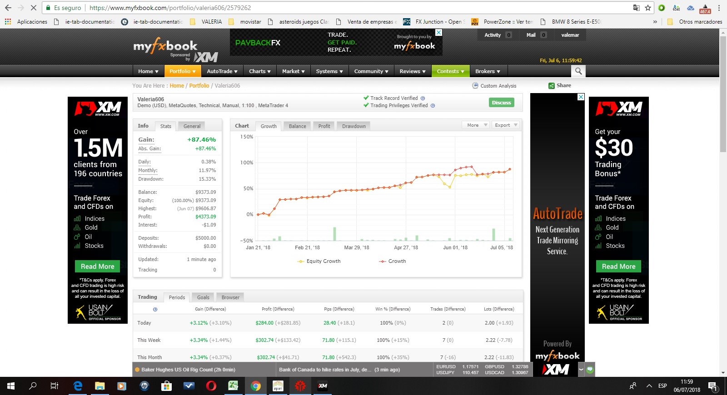Click the green chat bubble icon in bottom bar

coord(590,370)
